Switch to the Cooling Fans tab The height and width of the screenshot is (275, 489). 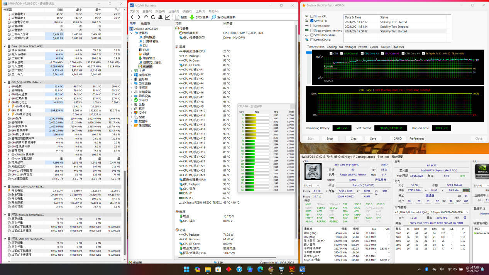[335, 47]
